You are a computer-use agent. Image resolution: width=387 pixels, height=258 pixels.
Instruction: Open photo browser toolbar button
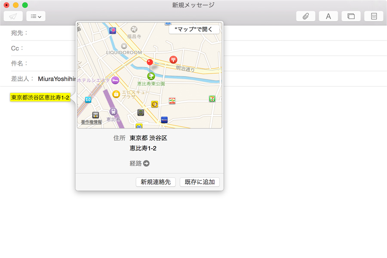[x=351, y=16]
